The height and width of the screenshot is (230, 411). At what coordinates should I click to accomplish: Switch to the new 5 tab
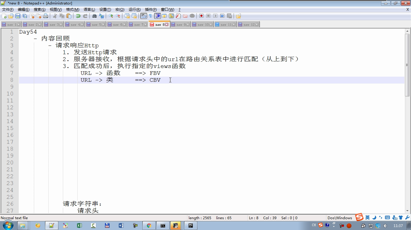tap(95, 25)
